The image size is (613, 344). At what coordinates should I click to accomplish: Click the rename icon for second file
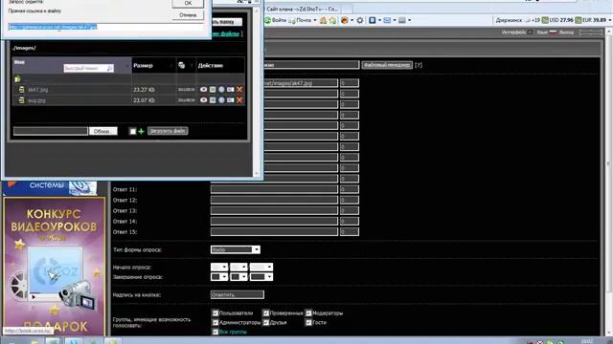pos(230,99)
